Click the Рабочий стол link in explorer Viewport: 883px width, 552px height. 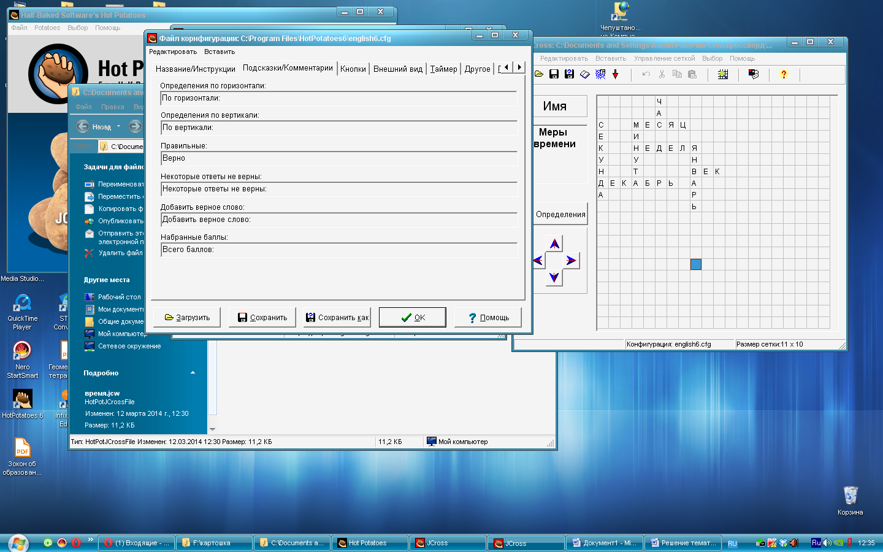tap(120, 297)
